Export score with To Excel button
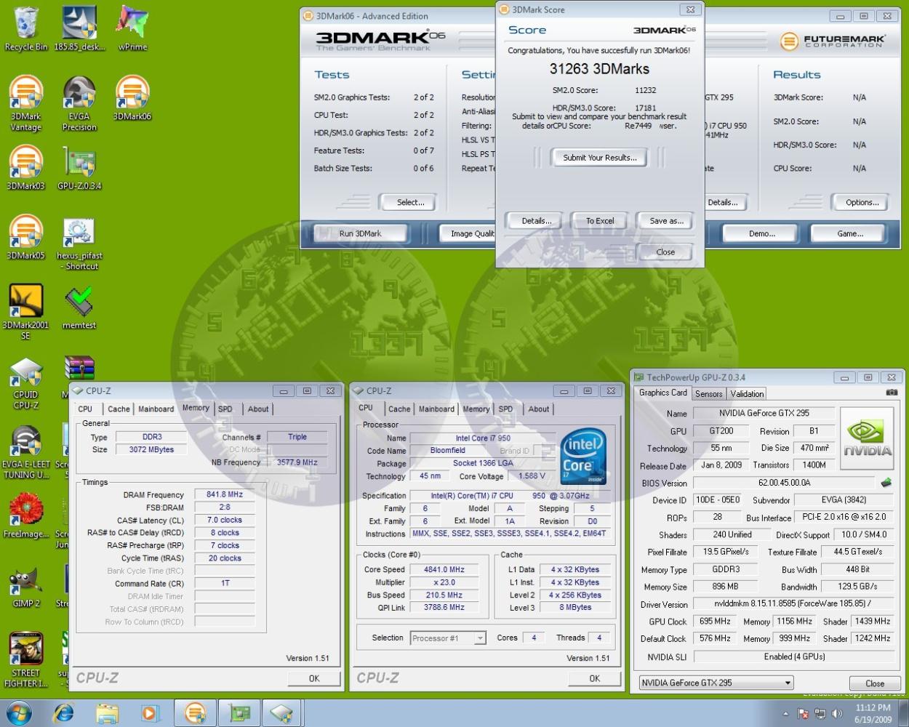909x727 pixels. (600, 221)
